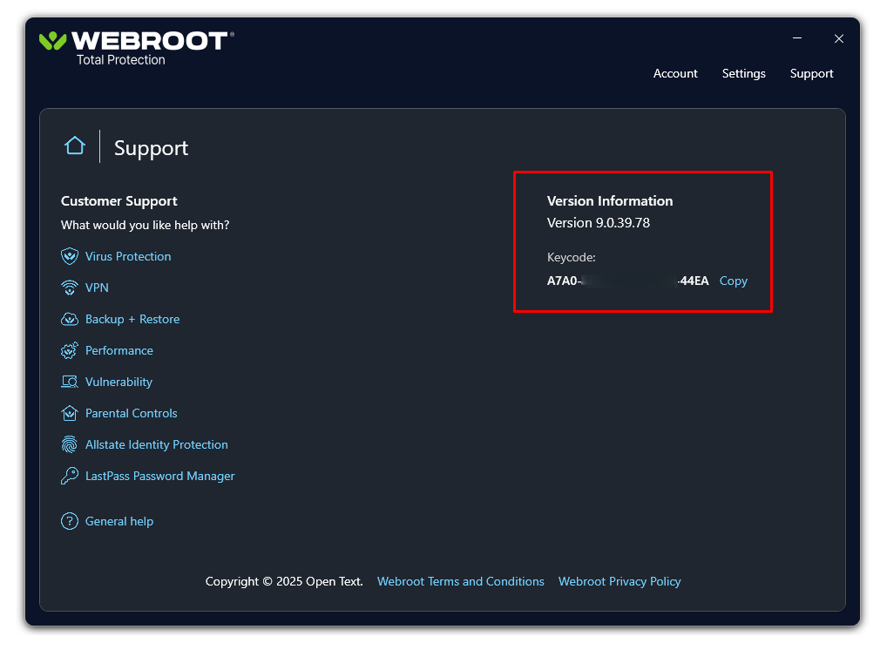Open Webroot Privacy Policy
The height and width of the screenshot is (650, 887).
[620, 581]
